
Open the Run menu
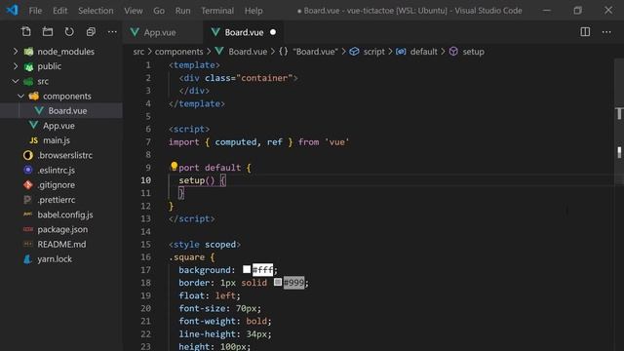point(182,11)
